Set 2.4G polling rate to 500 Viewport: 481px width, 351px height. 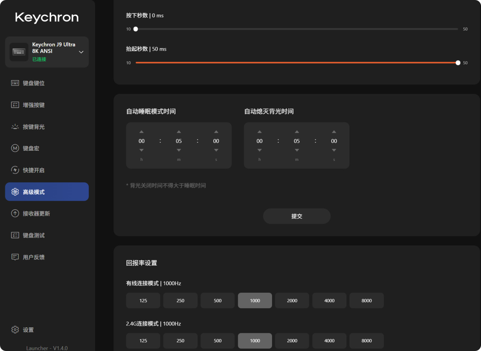pos(218,341)
